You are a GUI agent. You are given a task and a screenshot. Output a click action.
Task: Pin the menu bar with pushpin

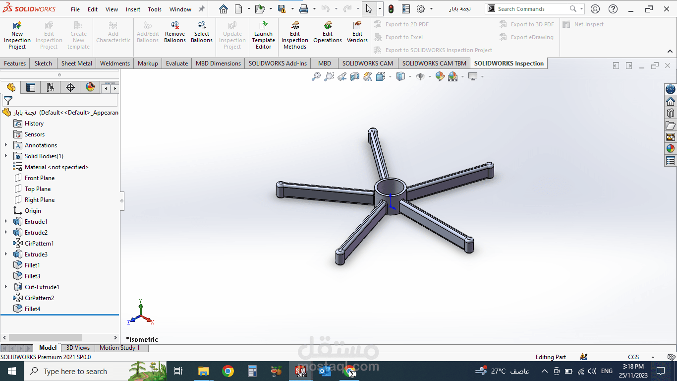click(202, 9)
